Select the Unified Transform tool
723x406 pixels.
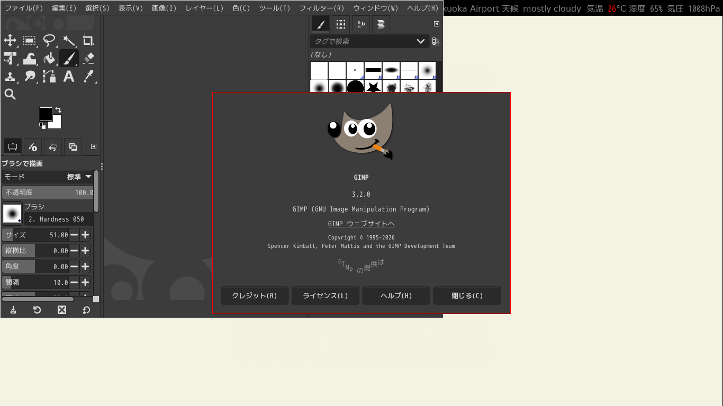pos(10,58)
